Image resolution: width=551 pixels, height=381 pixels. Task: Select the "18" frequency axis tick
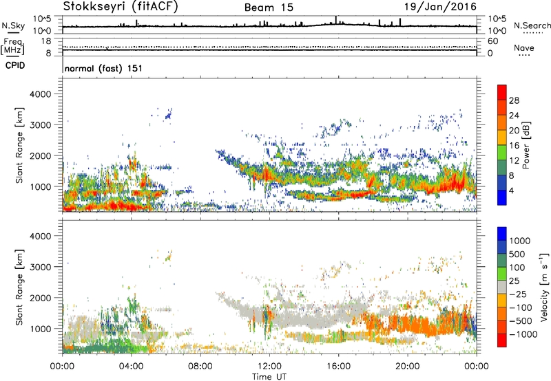[46, 41]
